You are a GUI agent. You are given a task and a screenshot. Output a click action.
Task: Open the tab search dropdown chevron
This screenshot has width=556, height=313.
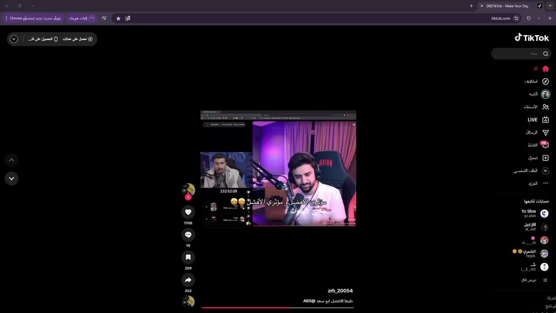pos(550,6)
